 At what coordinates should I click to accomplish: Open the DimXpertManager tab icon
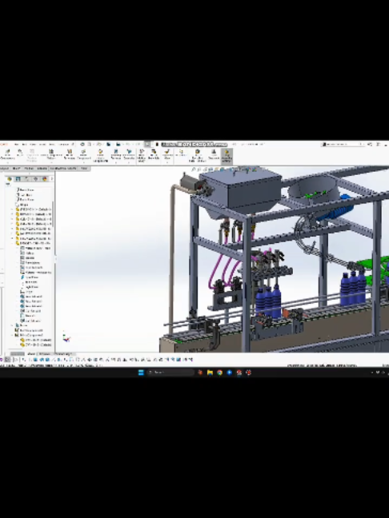pyautogui.click(x=35, y=179)
